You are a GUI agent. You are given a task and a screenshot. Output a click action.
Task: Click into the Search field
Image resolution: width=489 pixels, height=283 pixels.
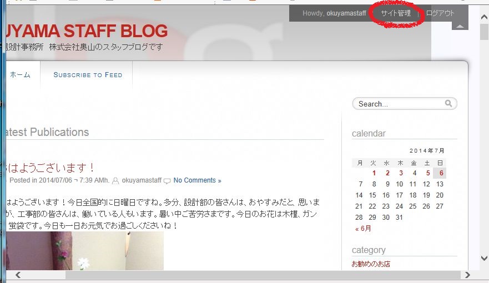pyautogui.click(x=401, y=104)
